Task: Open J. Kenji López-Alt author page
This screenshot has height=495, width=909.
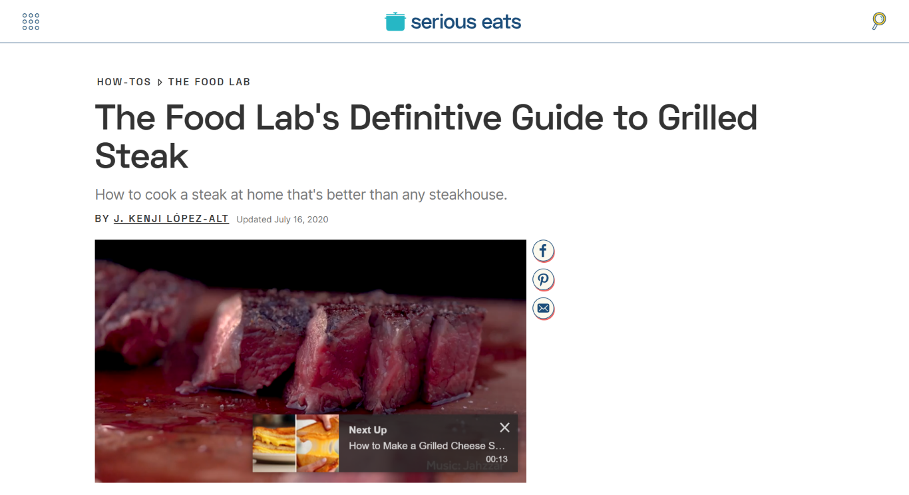Action: click(171, 219)
